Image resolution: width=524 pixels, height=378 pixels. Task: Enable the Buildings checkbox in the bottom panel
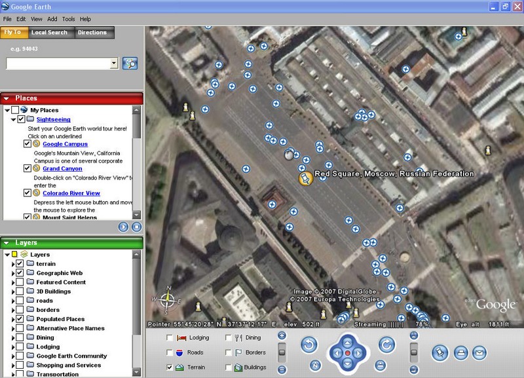(x=228, y=368)
